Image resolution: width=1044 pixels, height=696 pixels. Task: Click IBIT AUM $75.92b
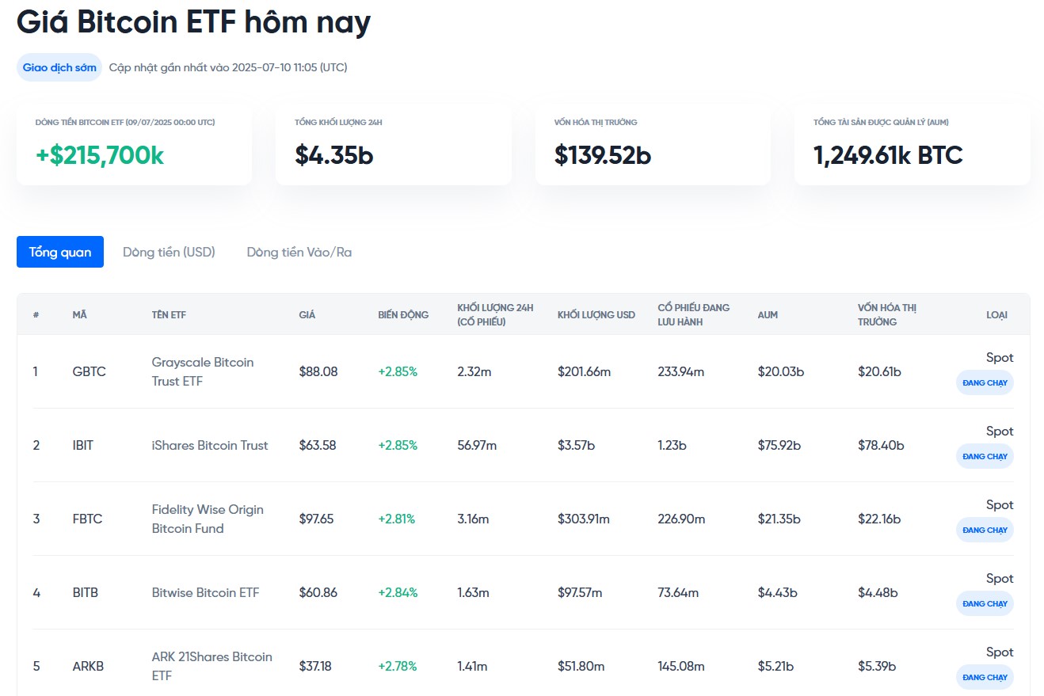pyautogui.click(x=779, y=445)
